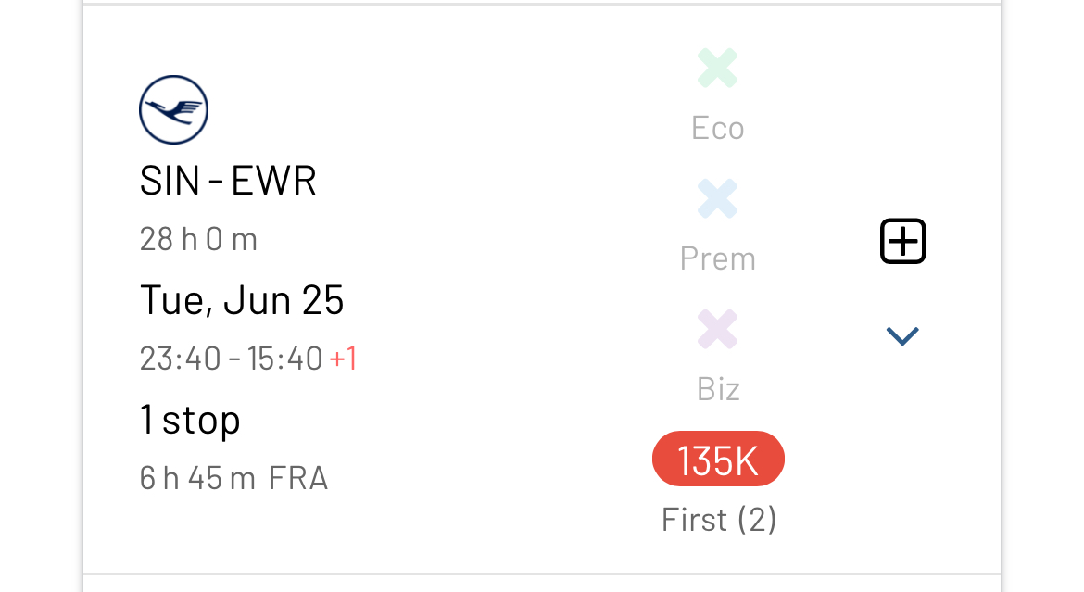Select the 135K First class fare
1084x592 pixels.
718,459
